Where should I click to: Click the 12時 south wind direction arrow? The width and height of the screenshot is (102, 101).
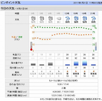pos(68,71)
